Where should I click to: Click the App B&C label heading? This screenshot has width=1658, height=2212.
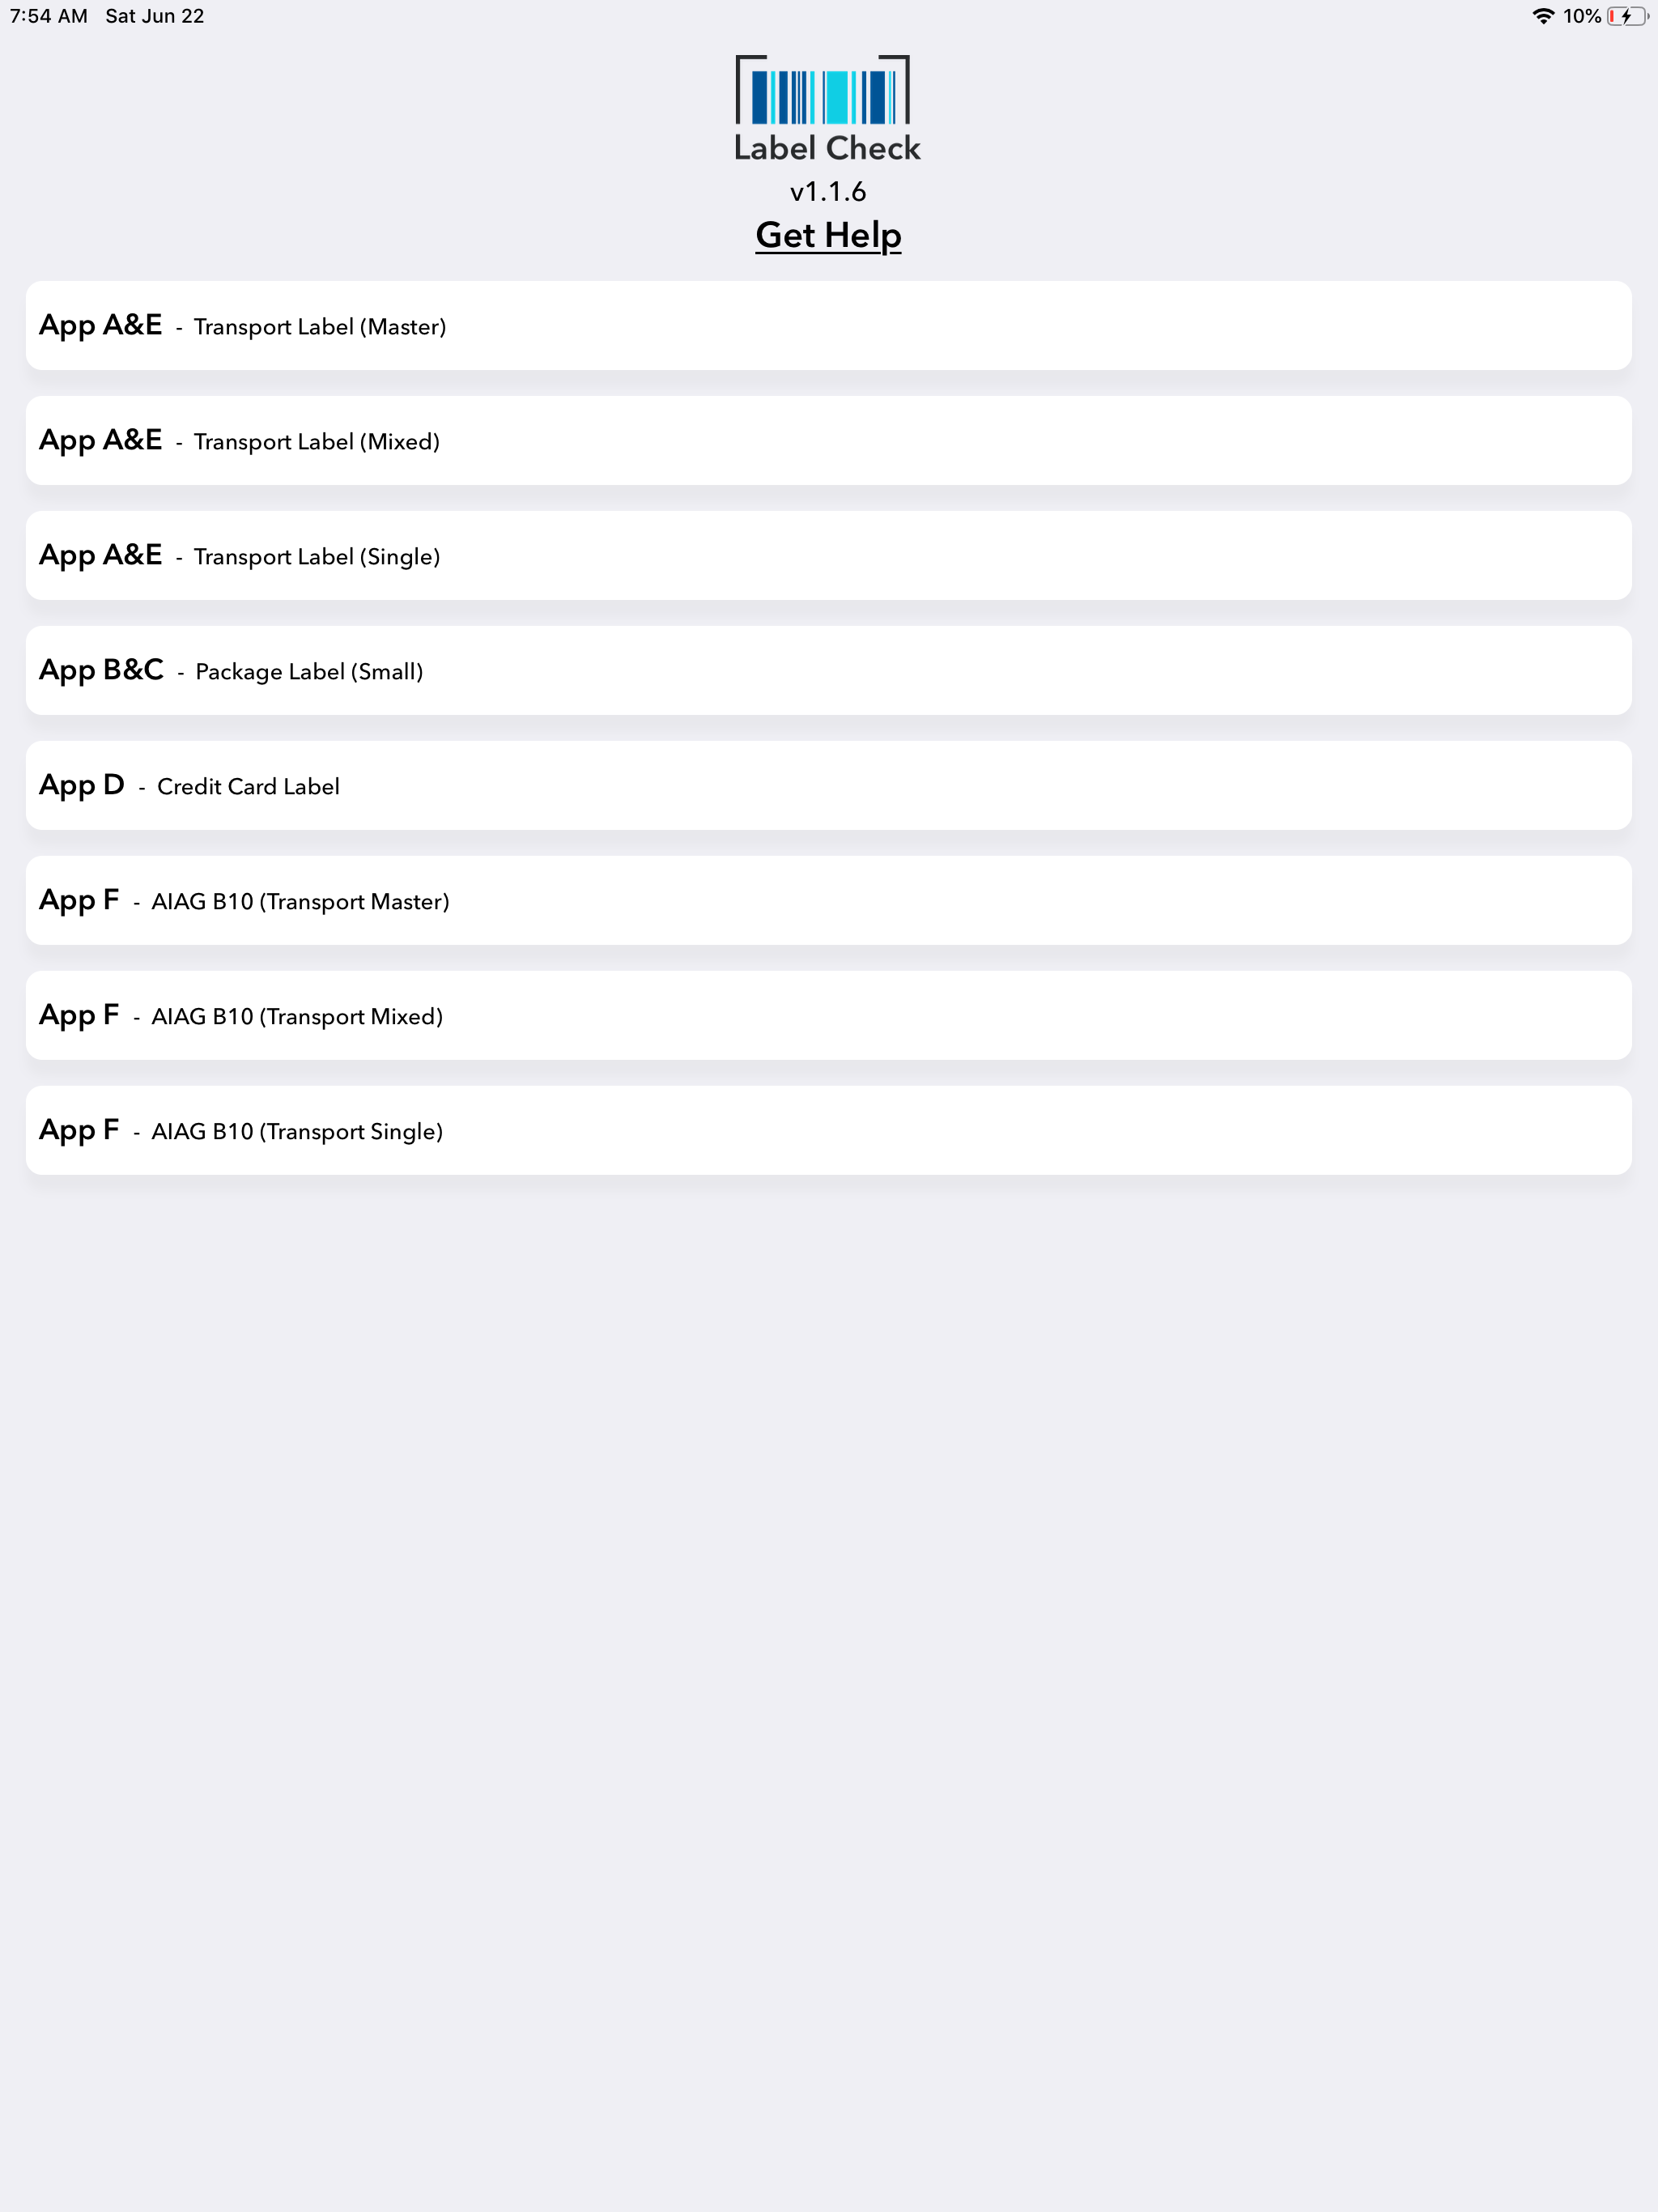coord(102,670)
